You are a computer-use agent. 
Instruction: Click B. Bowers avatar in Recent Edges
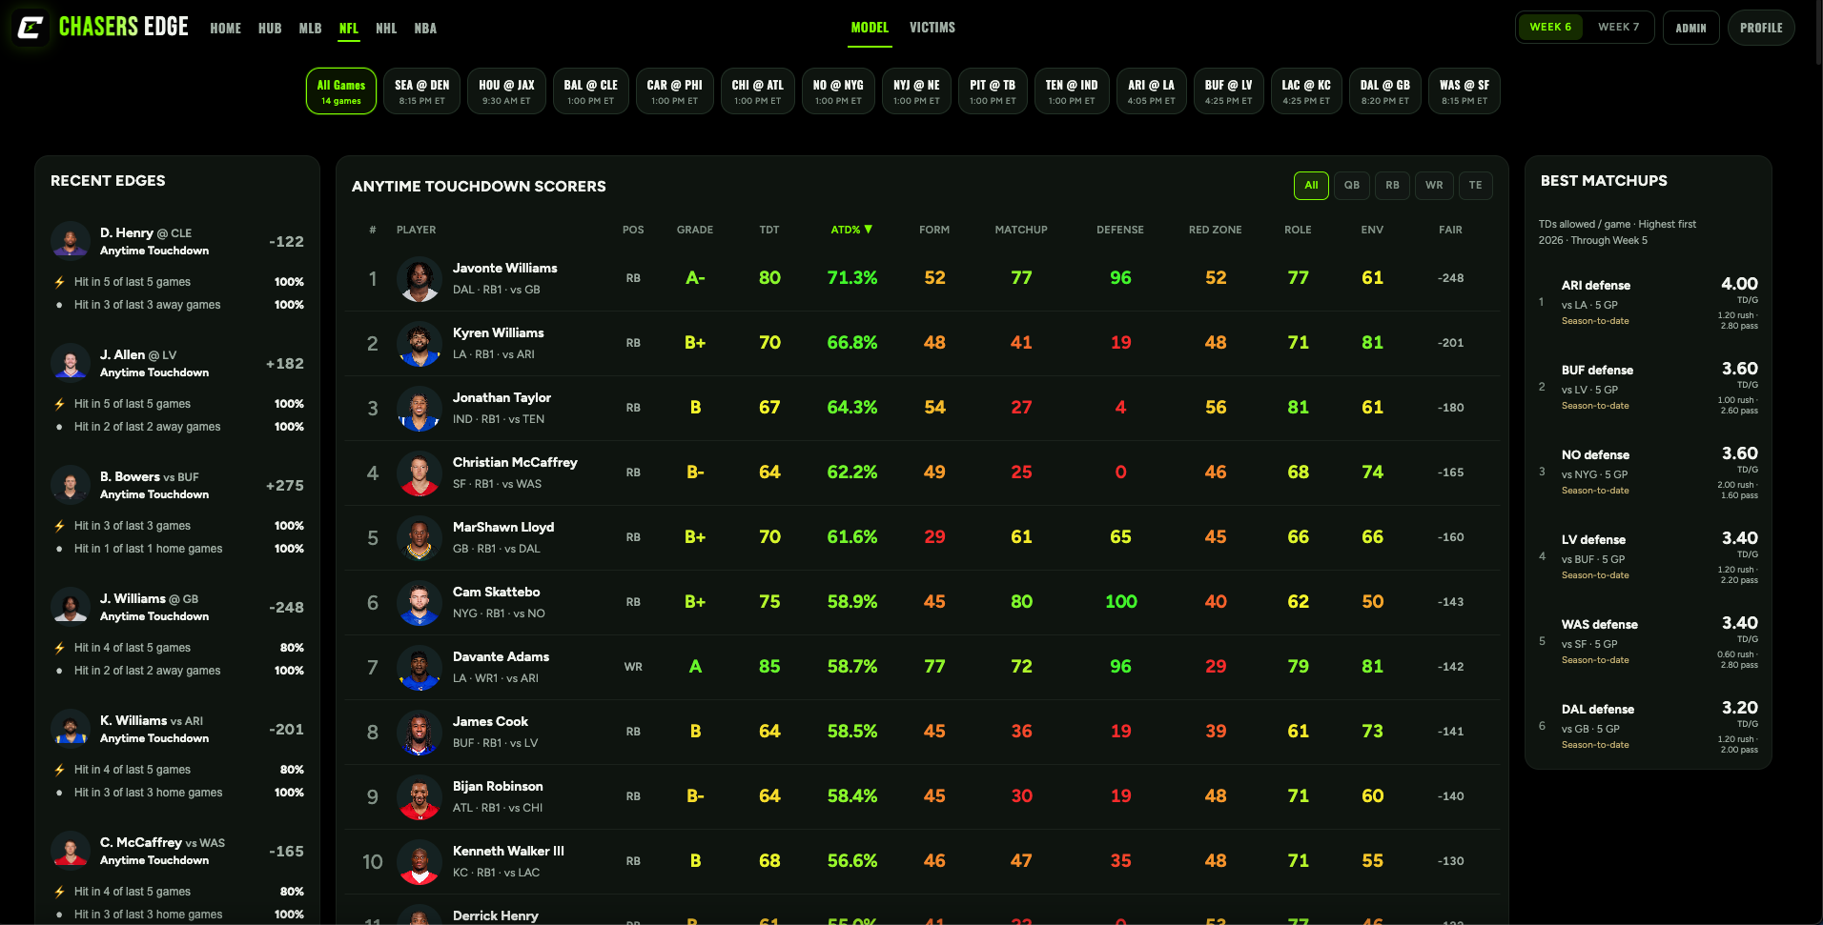pyautogui.click(x=71, y=484)
